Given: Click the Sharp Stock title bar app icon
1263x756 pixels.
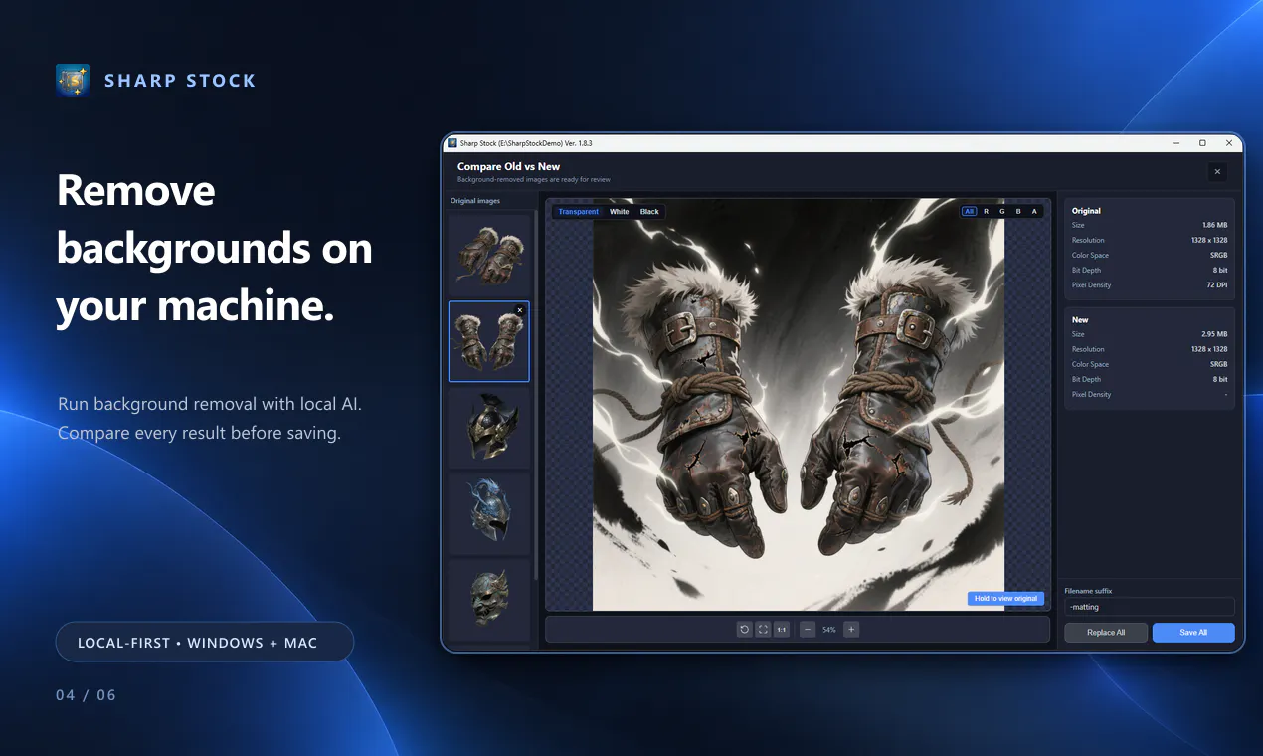Looking at the screenshot, I should tap(452, 143).
